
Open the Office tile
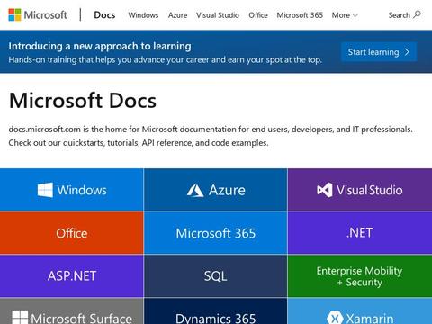click(72, 233)
